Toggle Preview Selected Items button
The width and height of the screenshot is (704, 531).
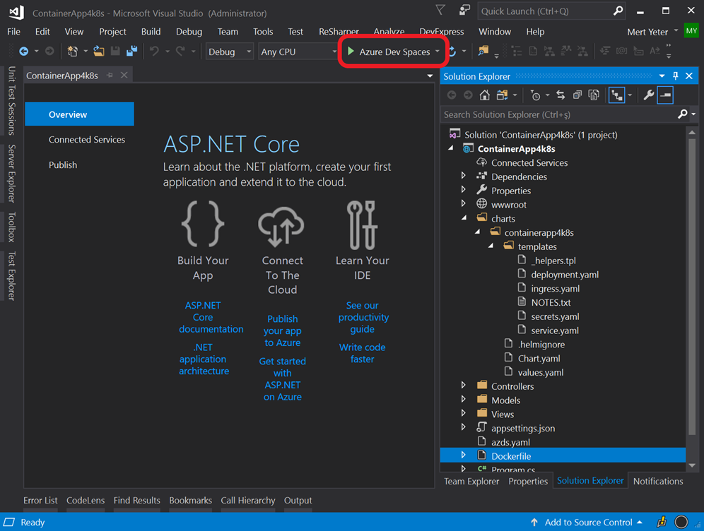[665, 95]
